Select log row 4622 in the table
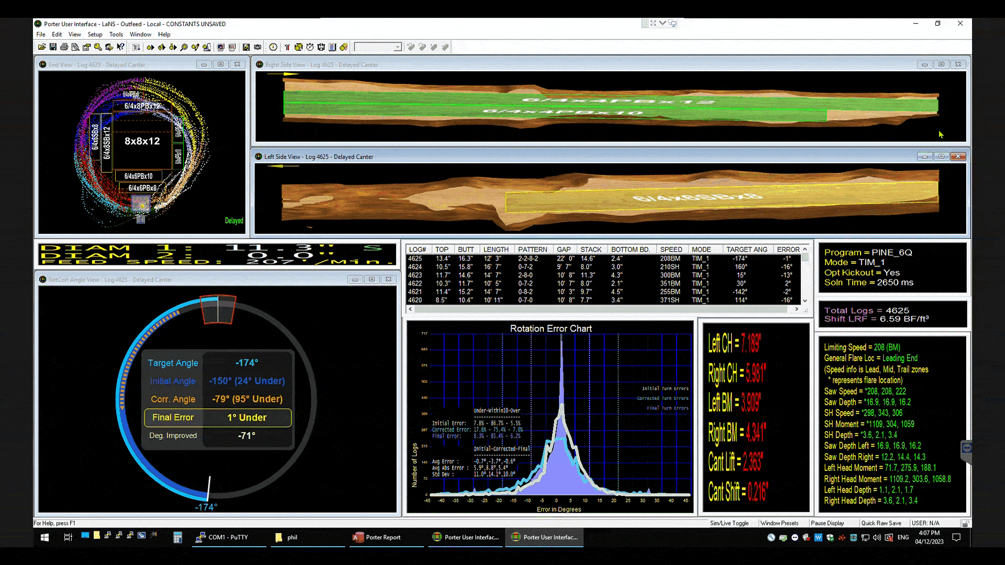Viewport: 1005px width, 565px height. pos(604,284)
